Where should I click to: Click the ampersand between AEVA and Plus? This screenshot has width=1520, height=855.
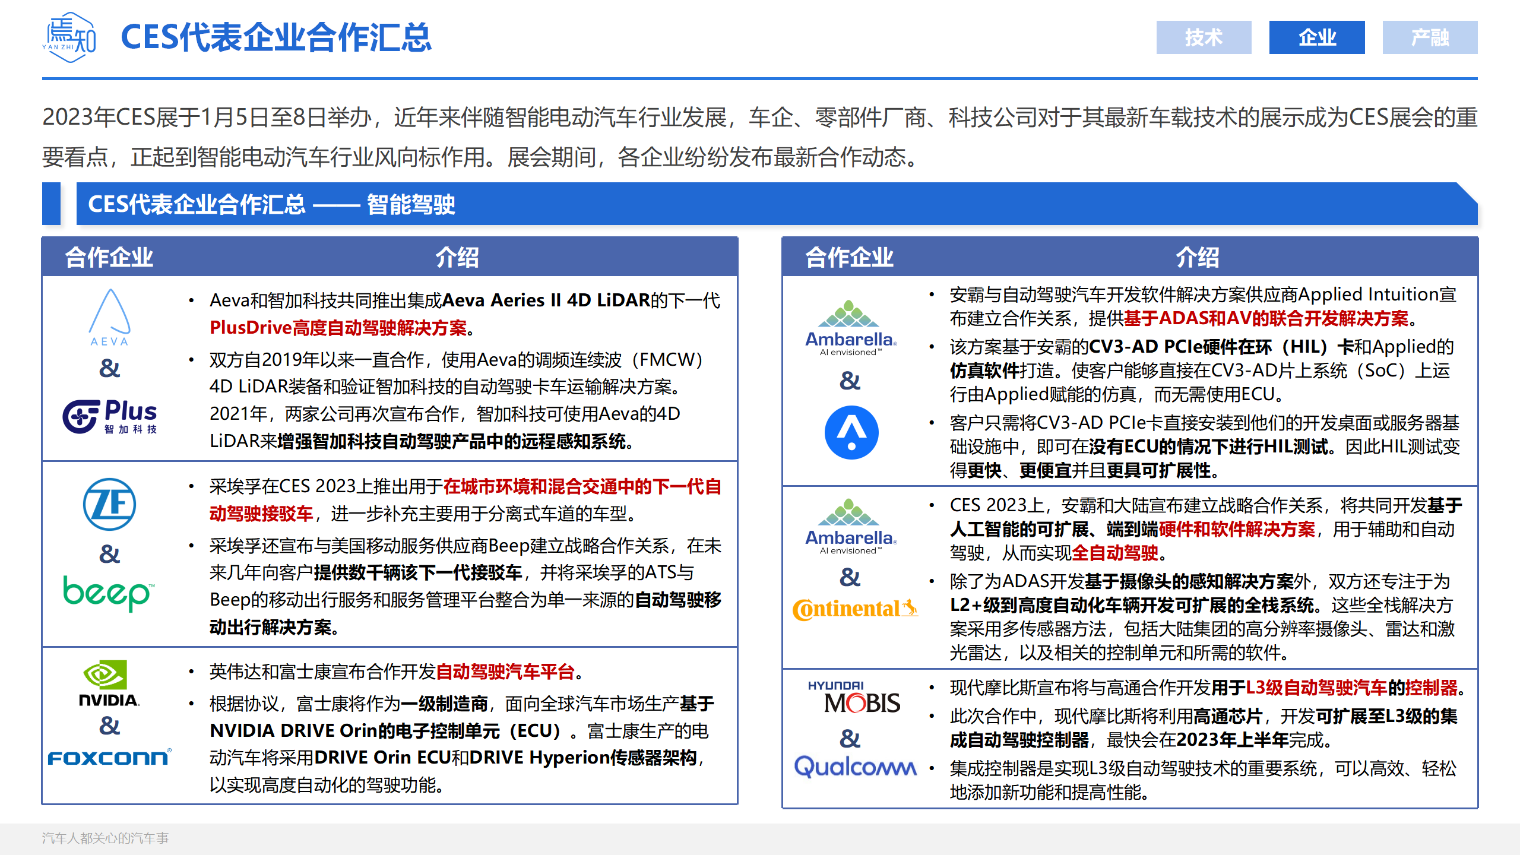(x=109, y=368)
